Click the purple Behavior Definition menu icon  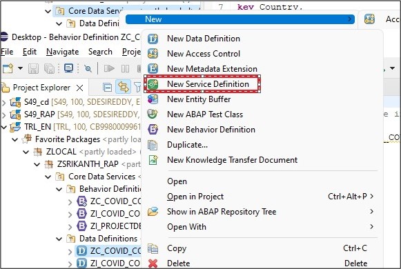153,130
